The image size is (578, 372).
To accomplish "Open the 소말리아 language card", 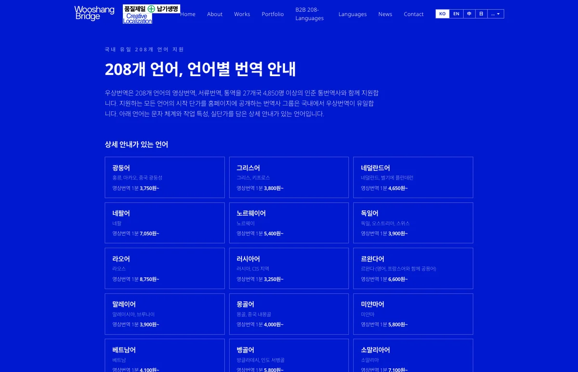I will (x=413, y=356).
